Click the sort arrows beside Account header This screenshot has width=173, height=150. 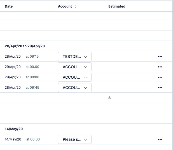(75, 6)
